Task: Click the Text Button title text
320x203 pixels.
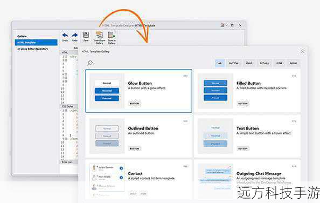Action: pyautogui.click(x=248, y=128)
